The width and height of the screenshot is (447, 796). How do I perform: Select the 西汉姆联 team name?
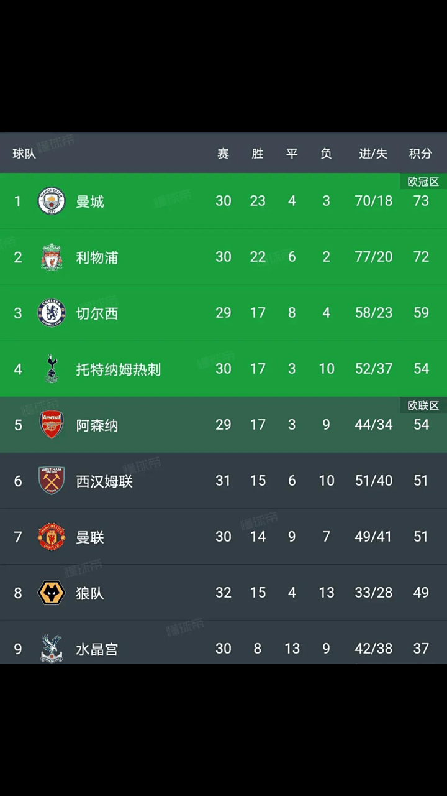point(104,481)
